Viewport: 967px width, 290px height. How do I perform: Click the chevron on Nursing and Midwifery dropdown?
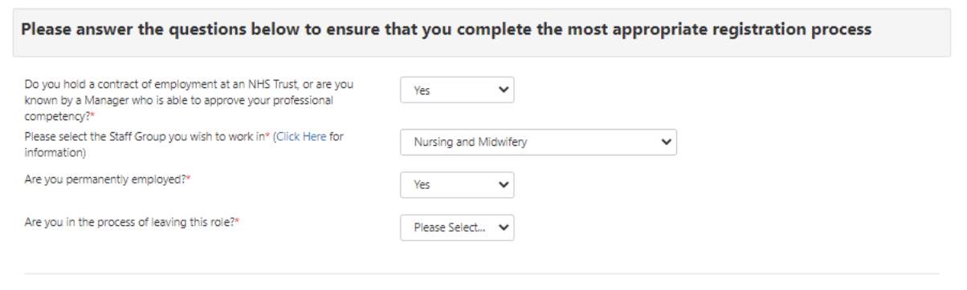[666, 143]
